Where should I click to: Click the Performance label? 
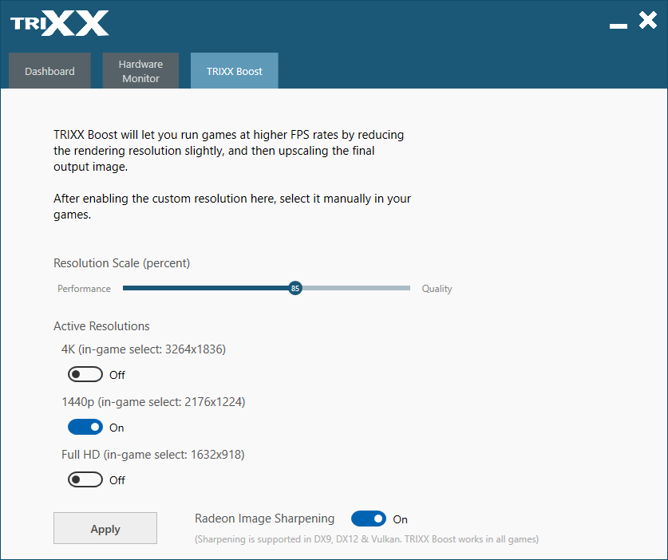84,289
